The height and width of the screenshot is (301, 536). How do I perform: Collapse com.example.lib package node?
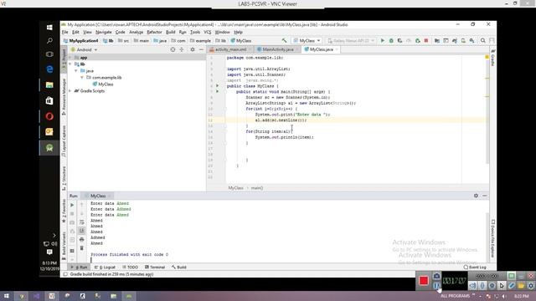coord(82,78)
